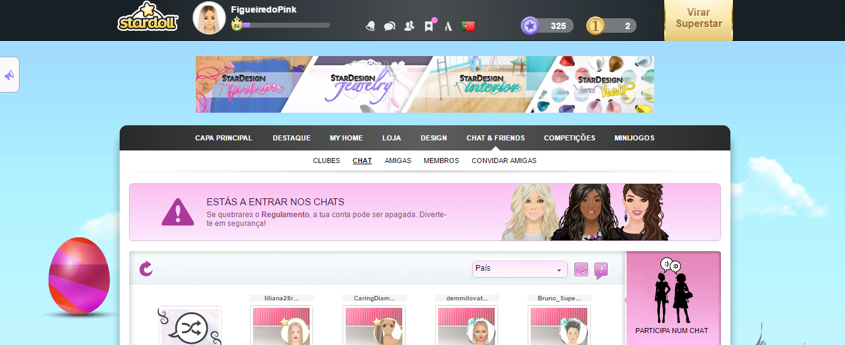This screenshot has height=345, width=845.
Task: Click the Virar Superstar button
Action: (698, 20)
